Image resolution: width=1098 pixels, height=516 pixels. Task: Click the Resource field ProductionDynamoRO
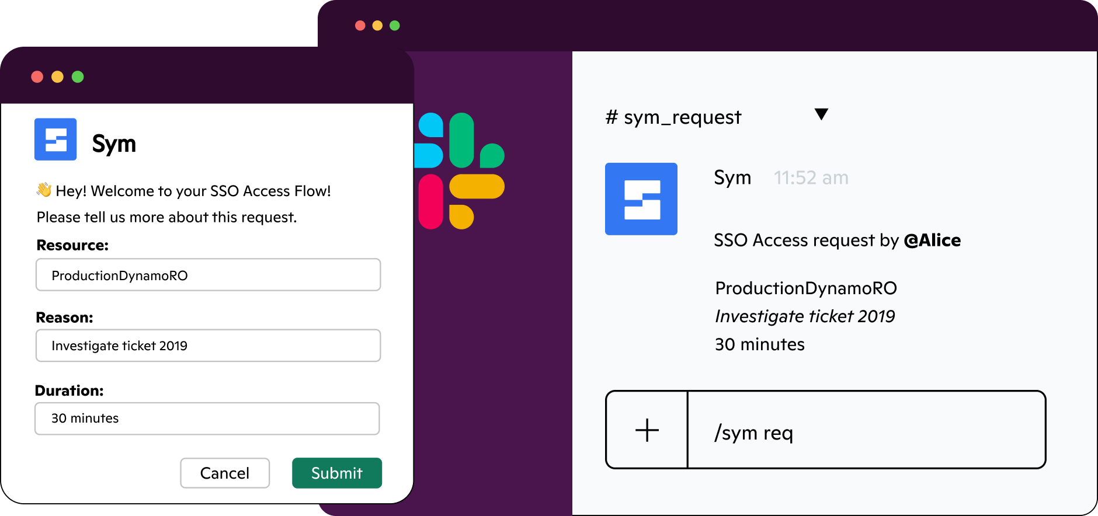(208, 275)
